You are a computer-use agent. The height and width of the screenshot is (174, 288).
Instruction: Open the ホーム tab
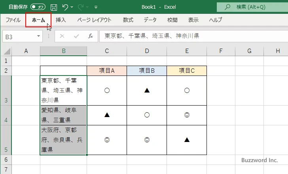pyautogui.click(x=38, y=20)
